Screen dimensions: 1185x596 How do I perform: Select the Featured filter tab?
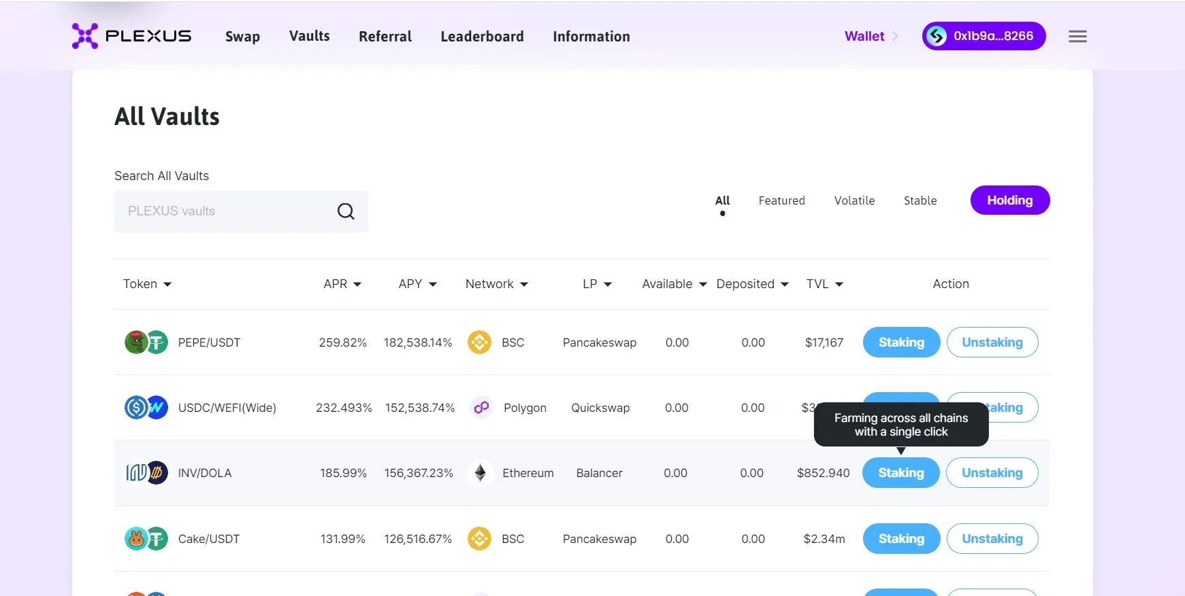pos(781,200)
